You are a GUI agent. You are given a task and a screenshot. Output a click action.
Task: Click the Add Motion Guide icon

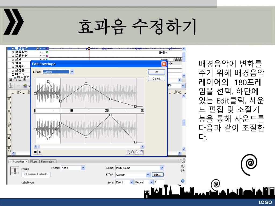pyautogui.click(x=15, y=80)
